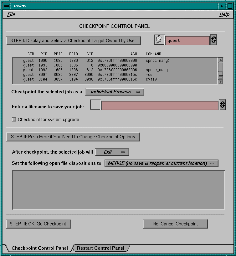This screenshot has height=256, width=236.
Task: Click the filename input field to save job
Action: (160, 106)
